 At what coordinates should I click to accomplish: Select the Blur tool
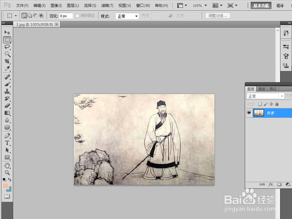(x=7, y=120)
